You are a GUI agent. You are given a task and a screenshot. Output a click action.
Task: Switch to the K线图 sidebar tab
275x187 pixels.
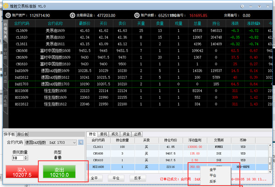[5, 77]
